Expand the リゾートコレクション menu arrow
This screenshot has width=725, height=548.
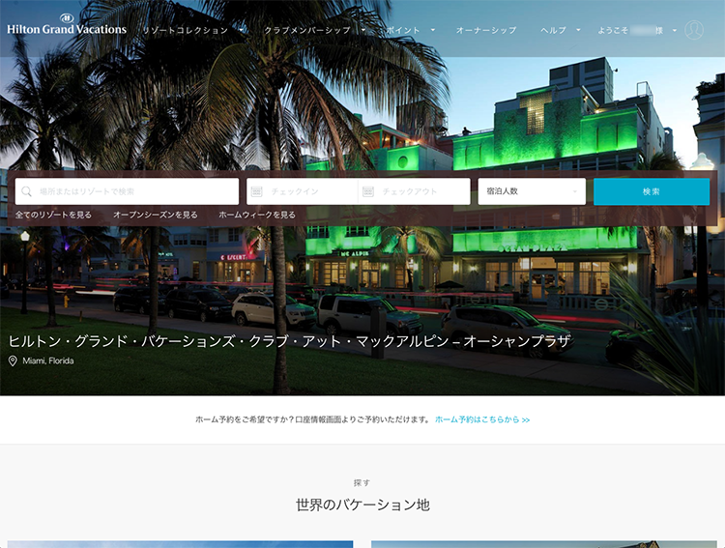coord(242,30)
